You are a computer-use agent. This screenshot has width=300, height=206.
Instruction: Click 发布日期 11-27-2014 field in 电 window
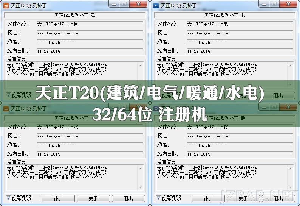(x=240, y=51)
